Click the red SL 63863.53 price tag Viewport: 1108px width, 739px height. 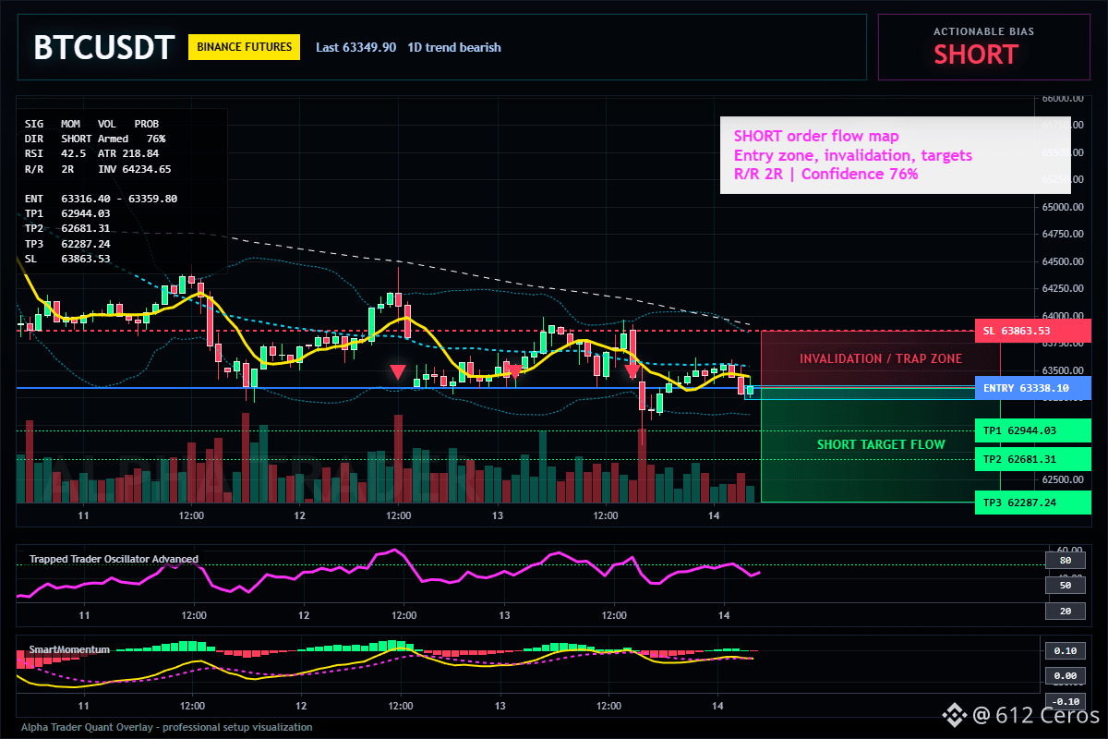click(x=1032, y=331)
